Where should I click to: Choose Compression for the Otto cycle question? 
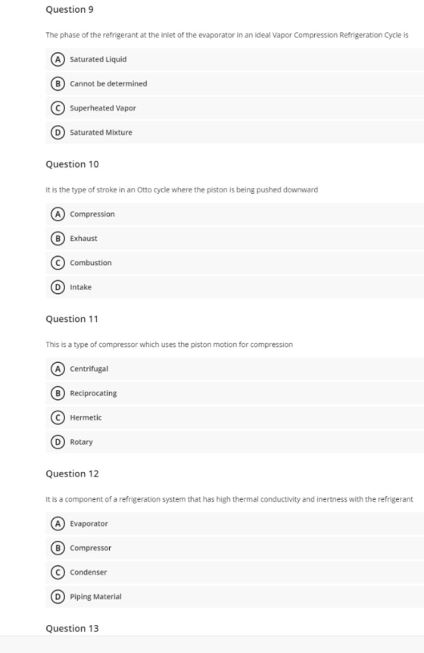(x=235, y=214)
